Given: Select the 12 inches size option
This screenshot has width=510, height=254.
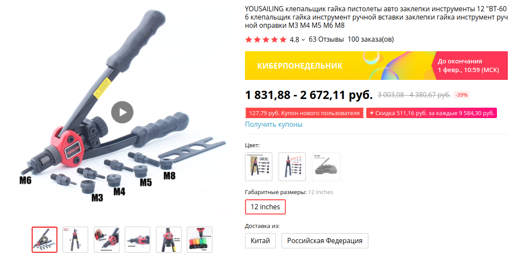Looking at the screenshot, I should tap(265, 207).
